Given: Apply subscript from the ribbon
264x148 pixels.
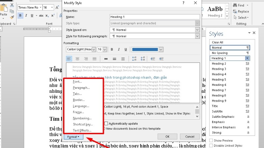Looking at the screenshot, I should pyautogui.click(x=47, y=15).
